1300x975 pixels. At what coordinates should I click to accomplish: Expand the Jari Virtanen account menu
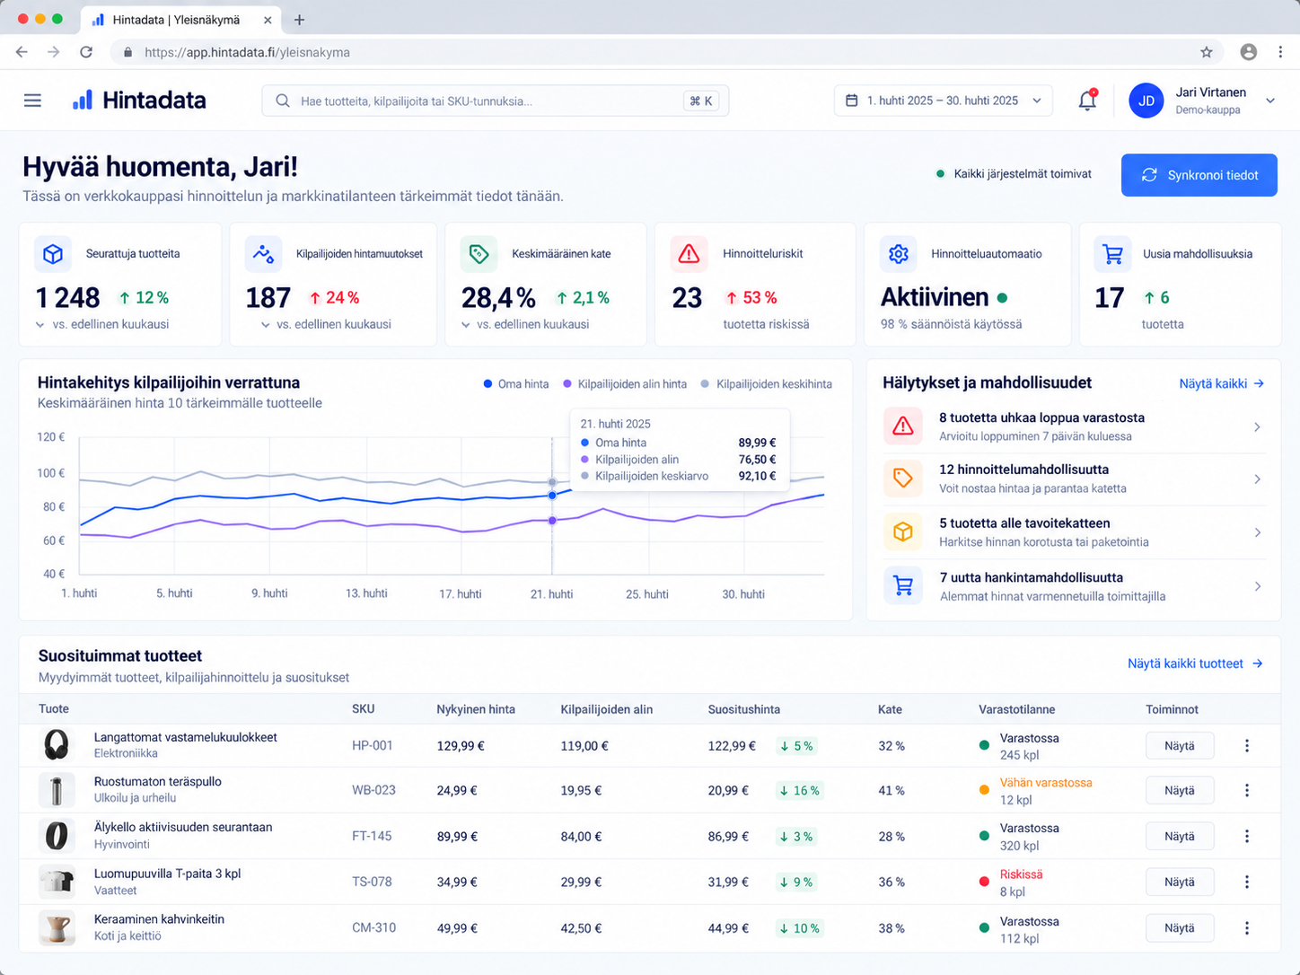point(1270,101)
